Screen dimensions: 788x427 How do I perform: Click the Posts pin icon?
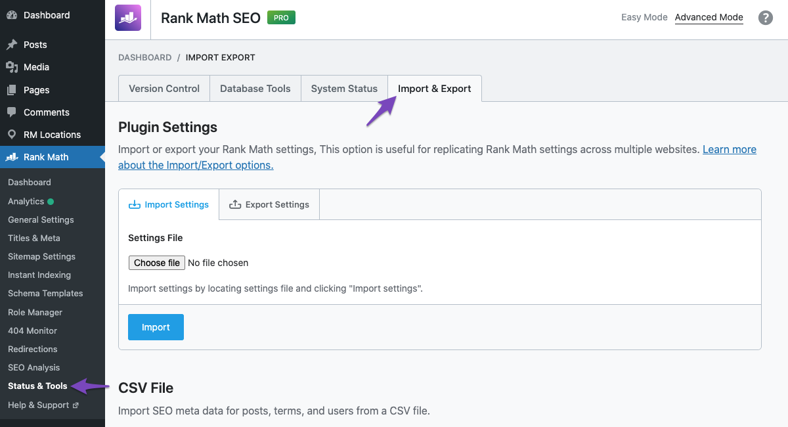coord(12,45)
